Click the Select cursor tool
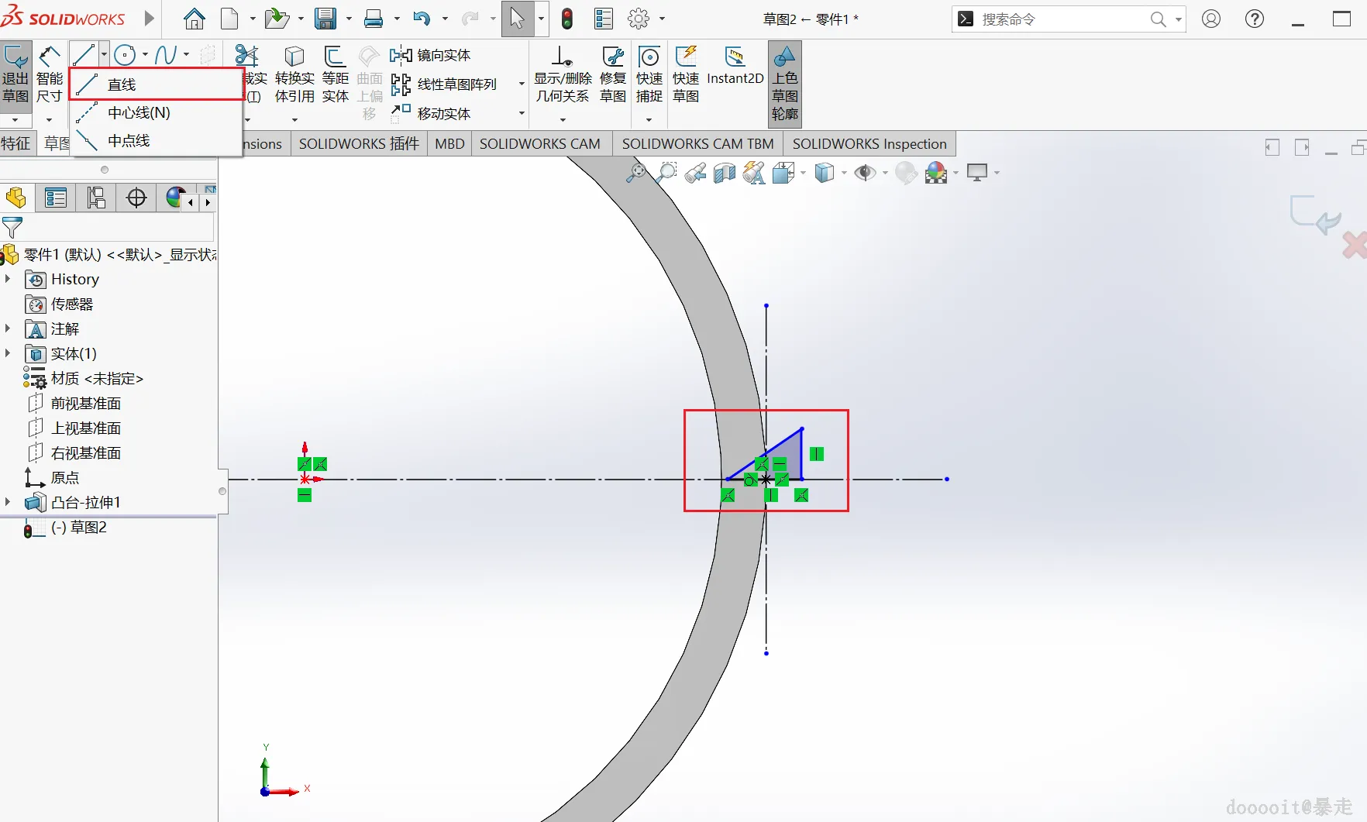1367x822 pixels. [x=518, y=19]
